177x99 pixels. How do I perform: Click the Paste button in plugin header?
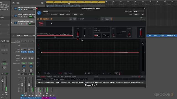[68, 15]
